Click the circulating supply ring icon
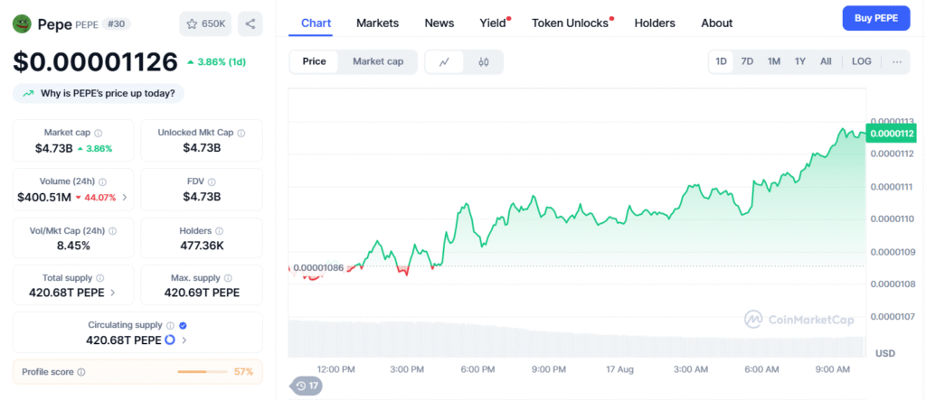The width and height of the screenshot is (926, 400). [x=170, y=340]
